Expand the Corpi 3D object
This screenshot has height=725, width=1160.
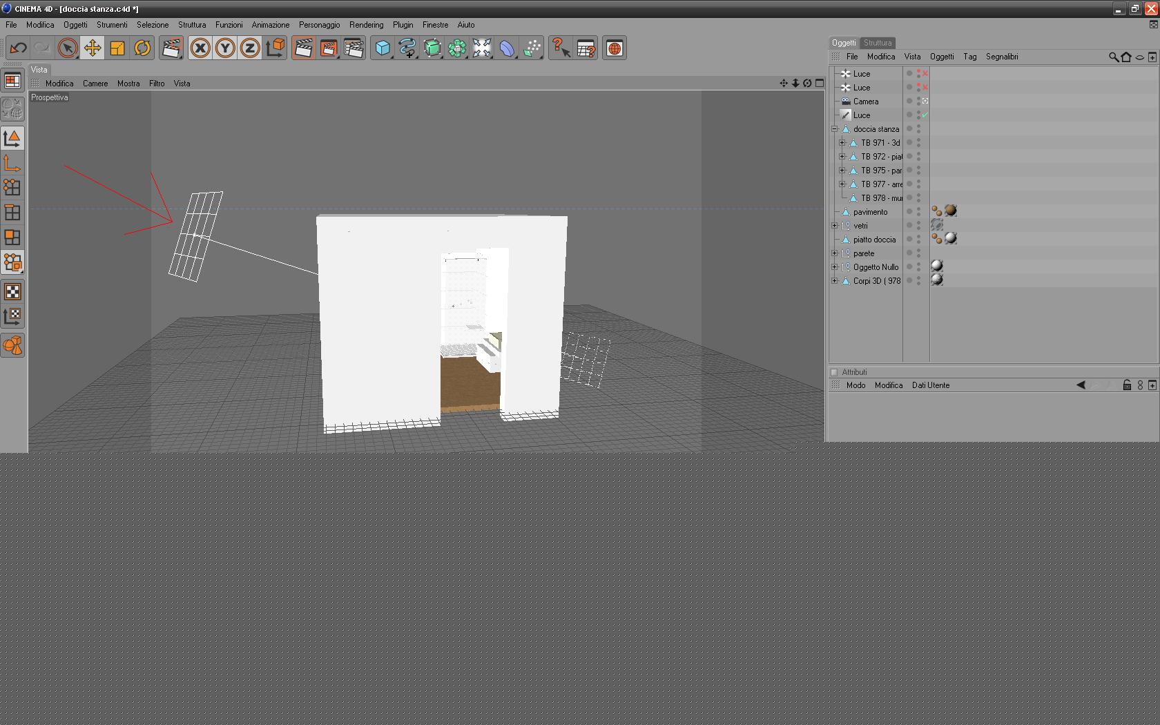pyautogui.click(x=835, y=281)
